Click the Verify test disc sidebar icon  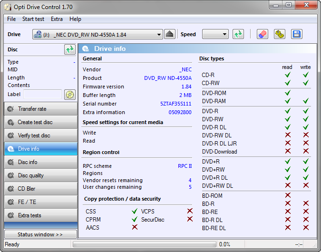click(x=10, y=136)
